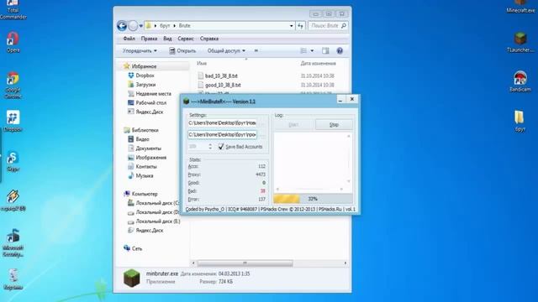
Task: Open the Dropbox desktop shortcut
Action: tap(13, 121)
